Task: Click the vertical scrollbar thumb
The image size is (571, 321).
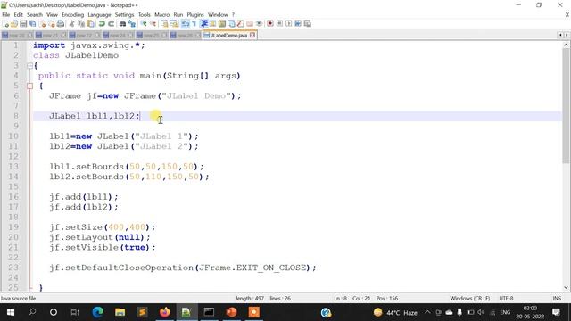Action: [x=566, y=105]
